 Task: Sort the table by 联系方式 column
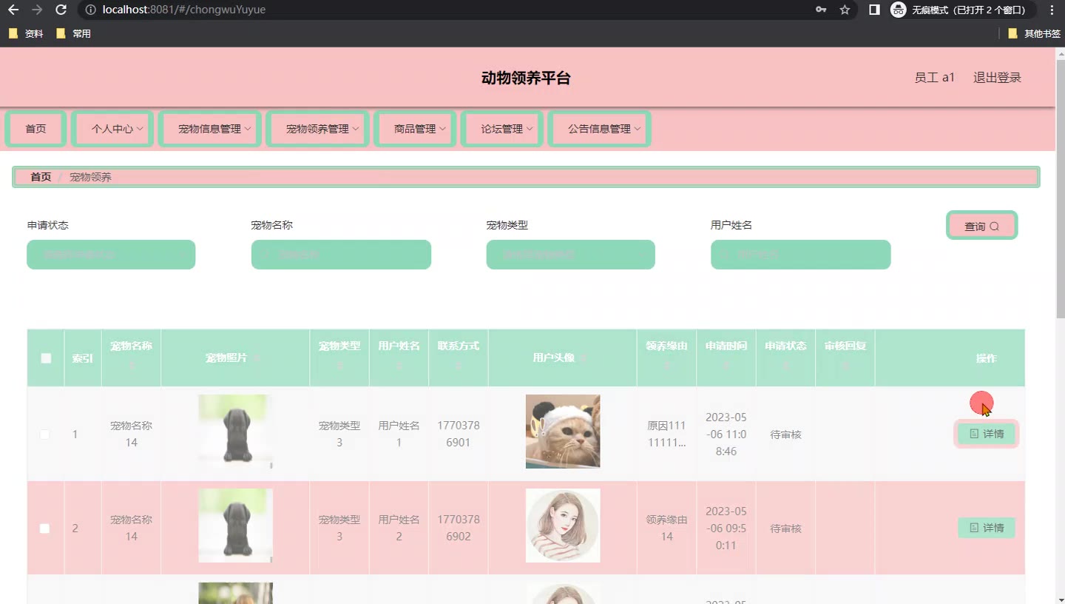click(x=459, y=365)
